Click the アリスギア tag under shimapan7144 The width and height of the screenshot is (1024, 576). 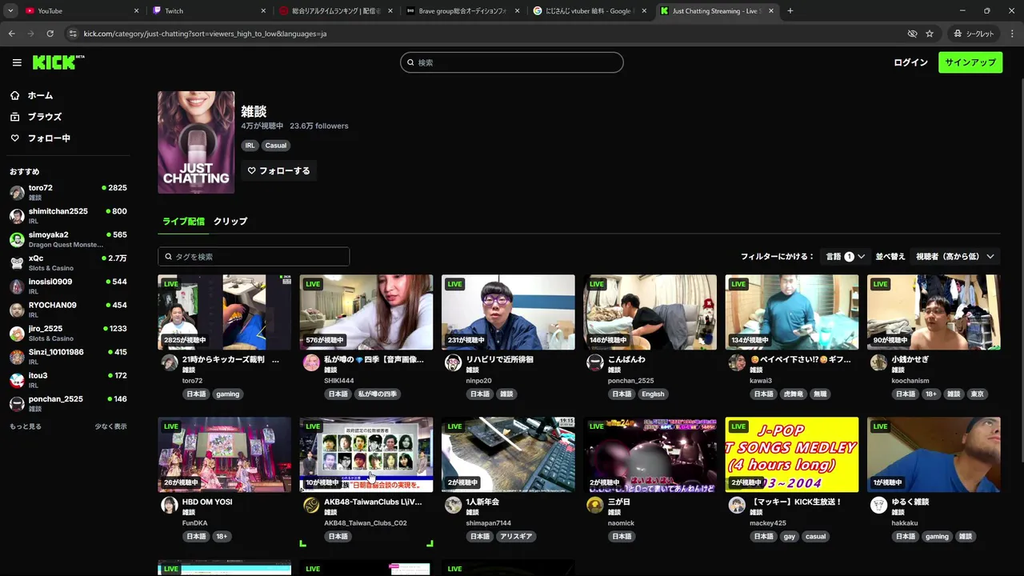point(514,537)
